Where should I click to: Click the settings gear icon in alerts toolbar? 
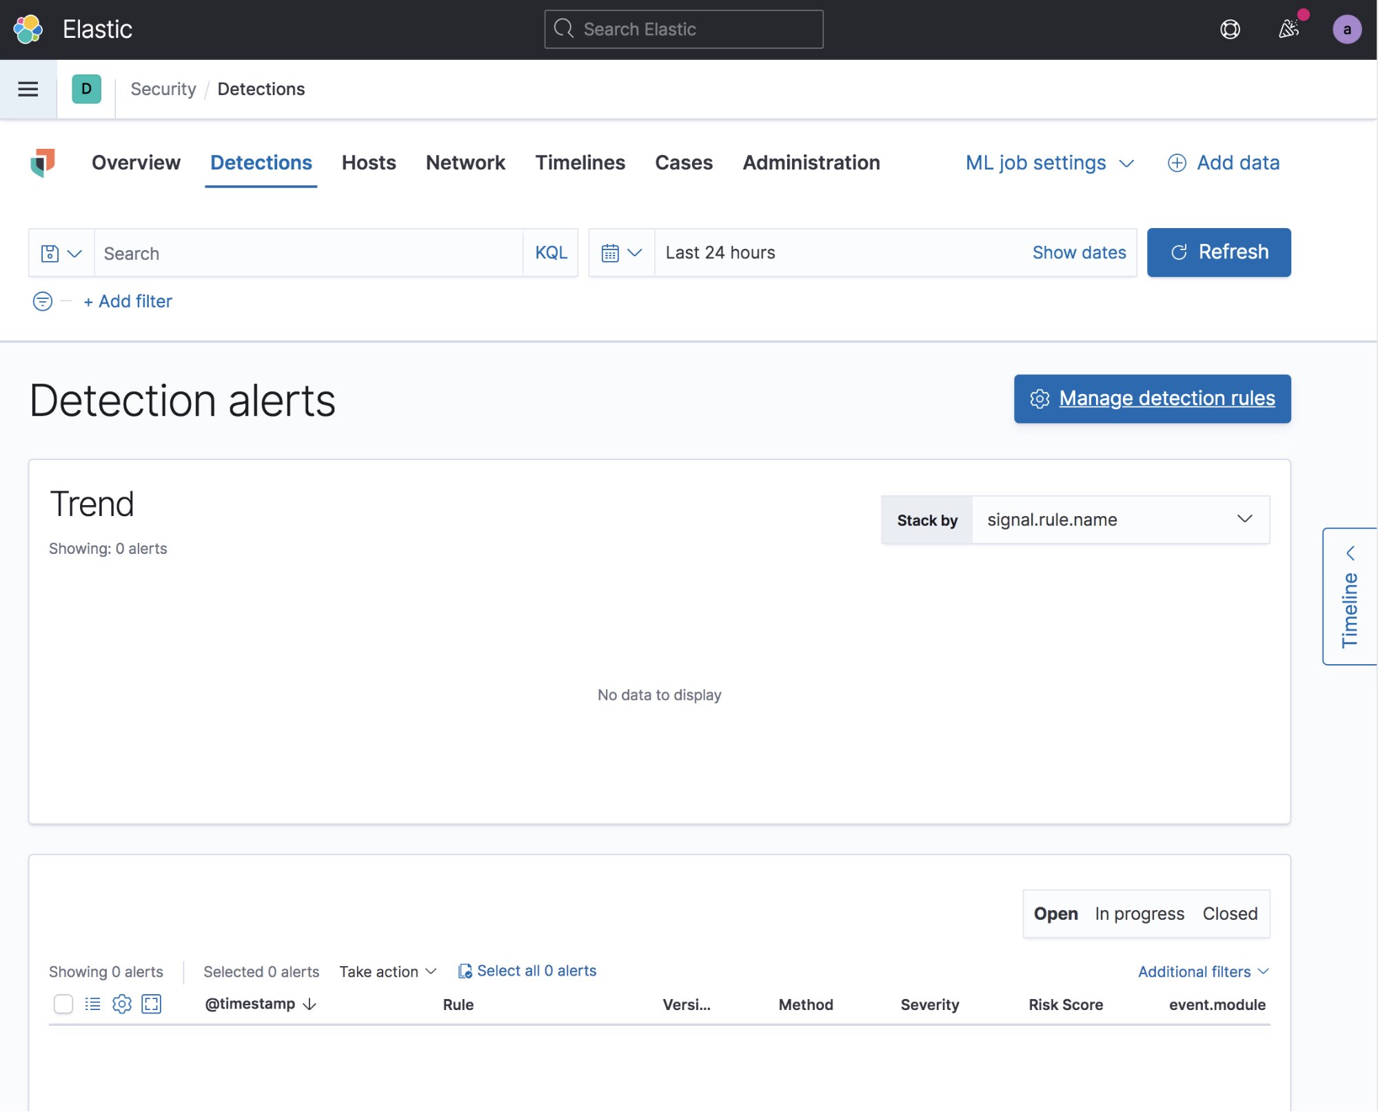tap(121, 1002)
